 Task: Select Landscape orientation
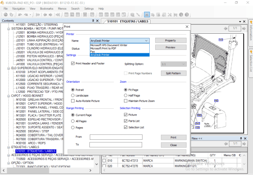tap(73, 95)
